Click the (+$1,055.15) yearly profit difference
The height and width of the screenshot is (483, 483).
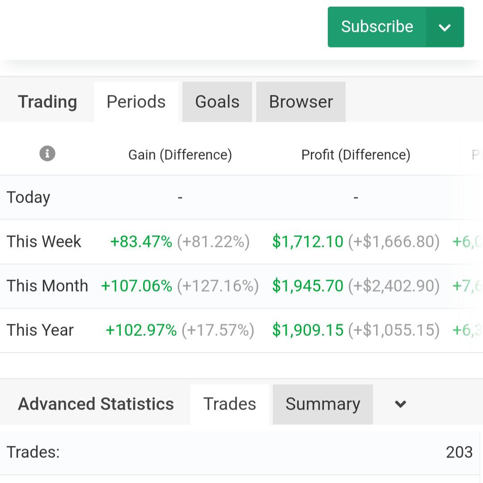394,330
